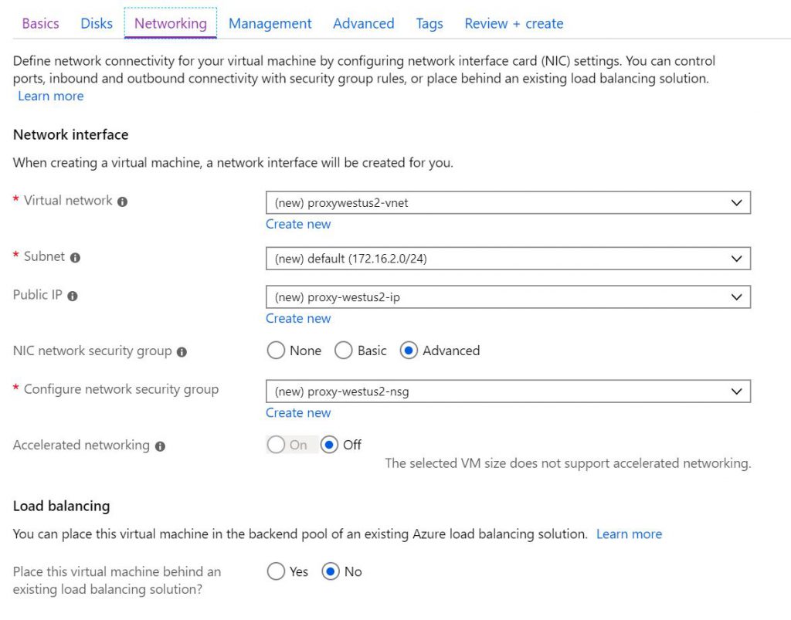Select the Networking tab

tap(171, 23)
